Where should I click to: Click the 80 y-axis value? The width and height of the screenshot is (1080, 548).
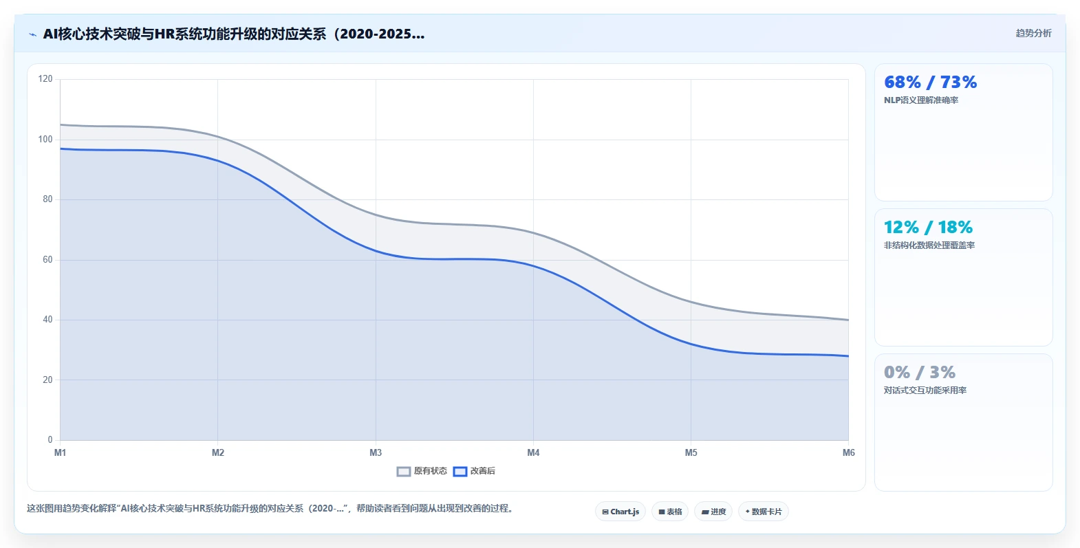click(47, 199)
